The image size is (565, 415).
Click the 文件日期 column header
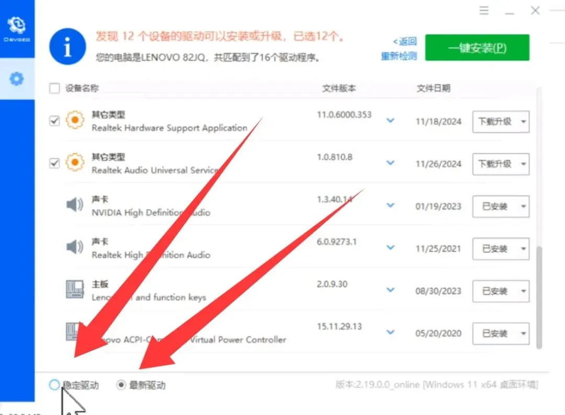click(x=434, y=88)
